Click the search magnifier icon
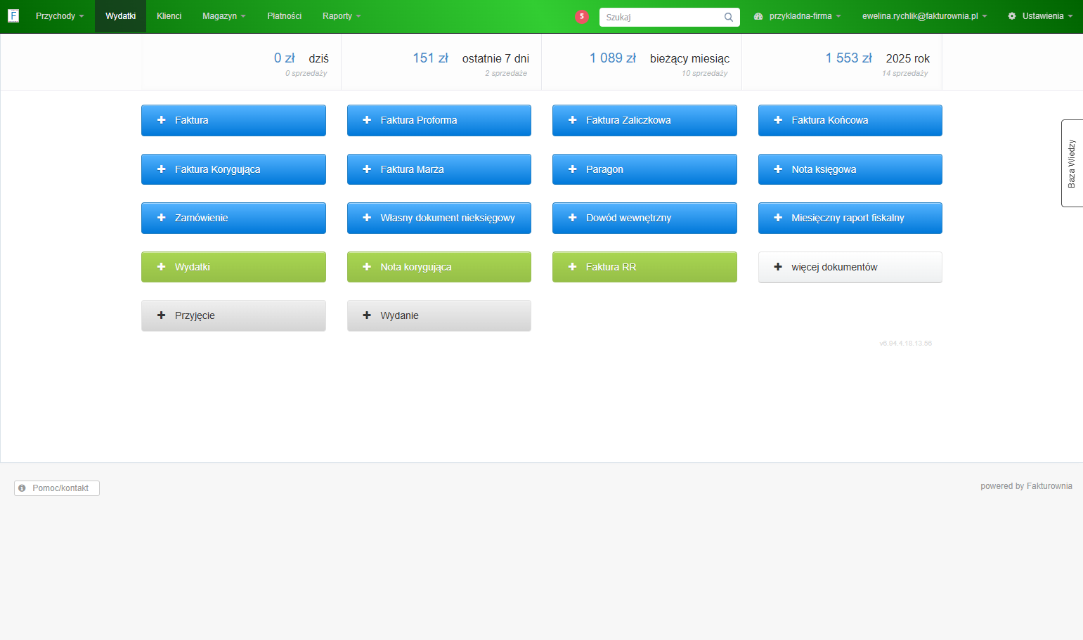1083x640 pixels. pos(729,17)
